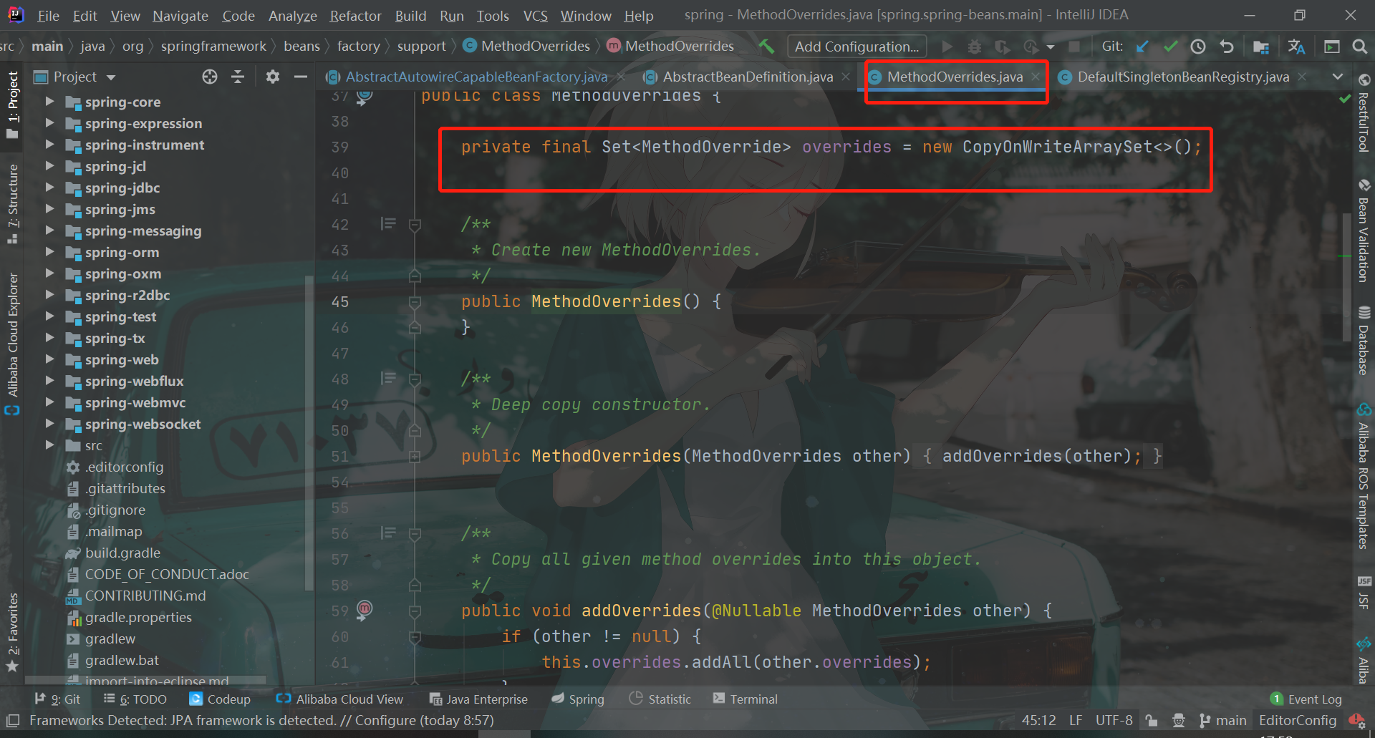The height and width of the screenshot is (738, 1375).
Task: Open build.gradle in project tree
Action: tap(122, 553)
